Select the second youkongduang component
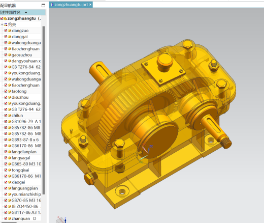The image size is (264, 223). click(26, 103)
